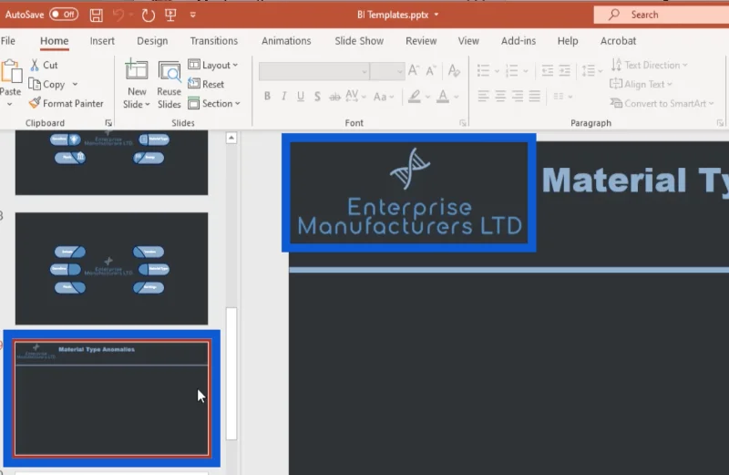Viewport: 729px width, 475px height.
Task: Open Customize Quick Access Toolbar dropdown
Action: click(x=193, y=15)
